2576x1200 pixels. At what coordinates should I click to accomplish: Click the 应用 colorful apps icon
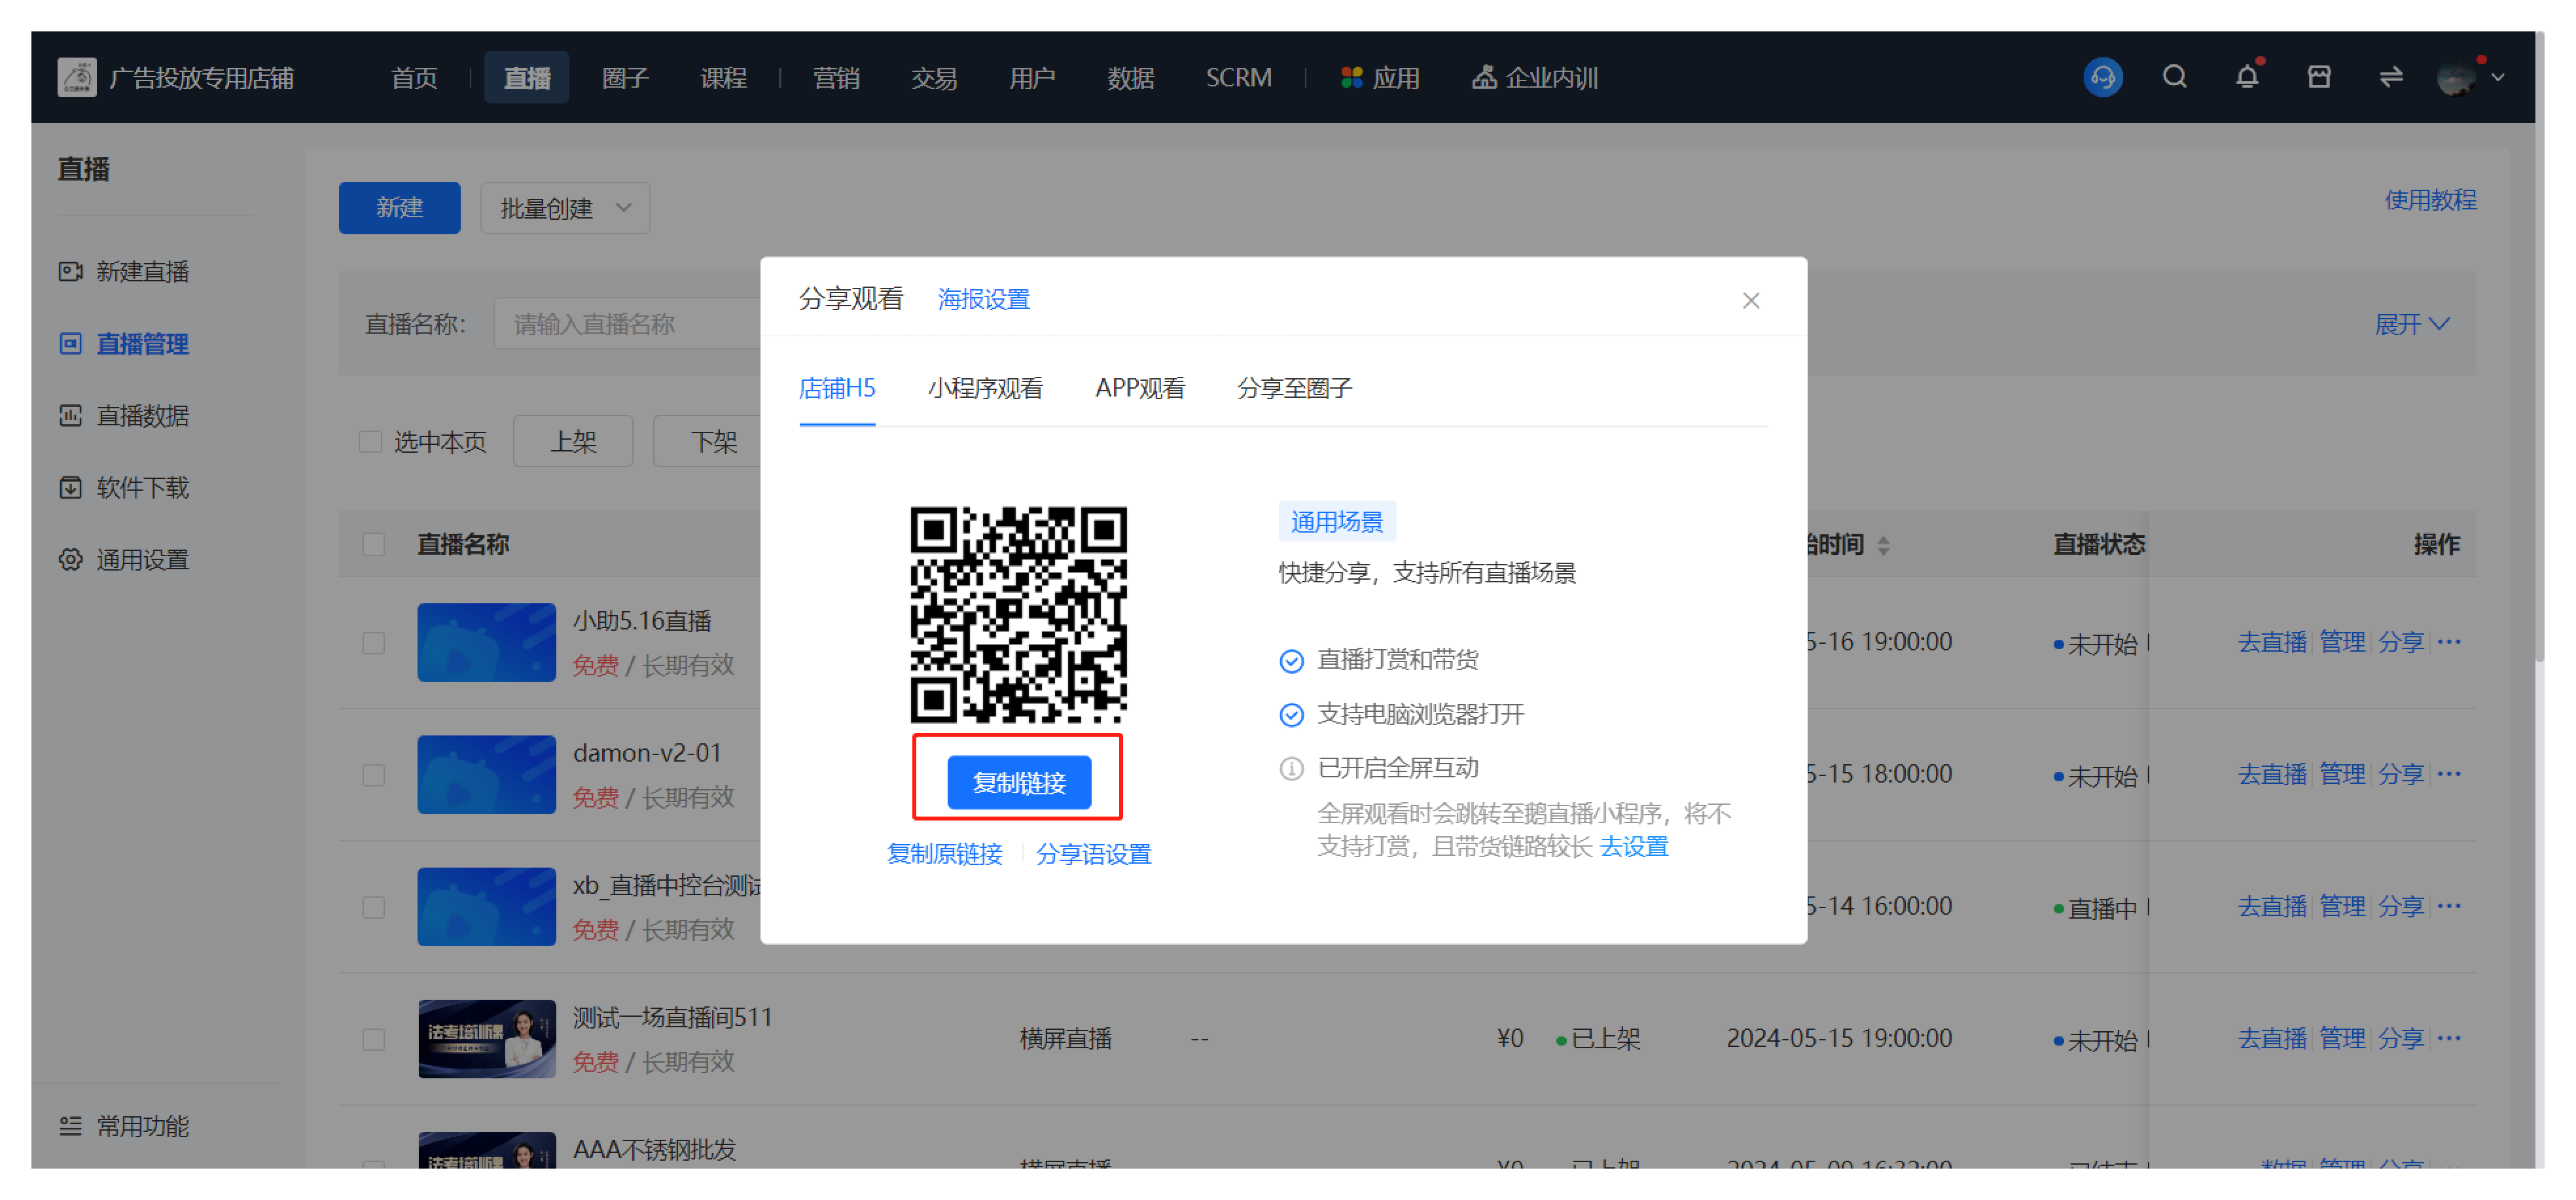(1351, 77)
